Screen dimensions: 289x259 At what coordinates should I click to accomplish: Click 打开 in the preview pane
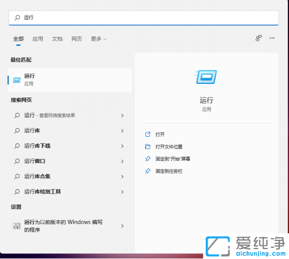[160, 134]
